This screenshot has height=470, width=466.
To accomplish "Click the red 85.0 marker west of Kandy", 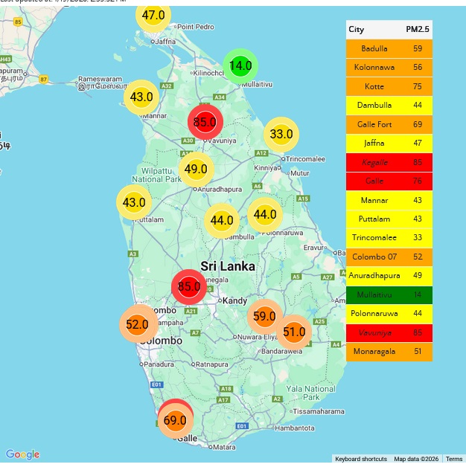I will (x=190, y=286).
